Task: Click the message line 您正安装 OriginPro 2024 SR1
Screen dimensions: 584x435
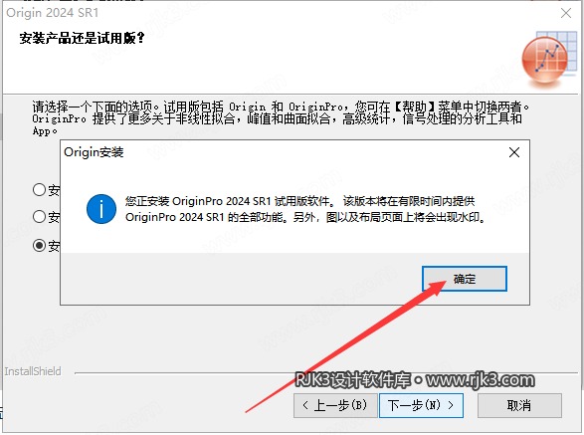Action: click(299, 201)
